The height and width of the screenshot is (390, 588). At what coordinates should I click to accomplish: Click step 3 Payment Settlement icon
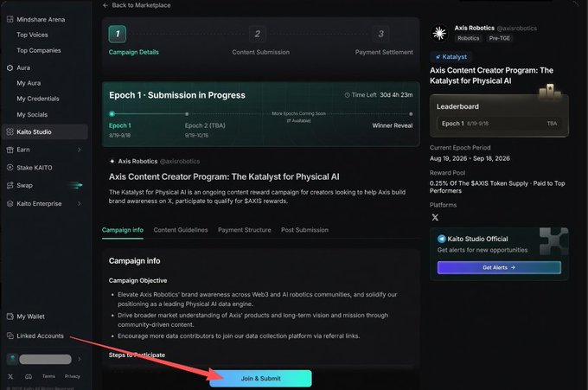click(380, 34)
